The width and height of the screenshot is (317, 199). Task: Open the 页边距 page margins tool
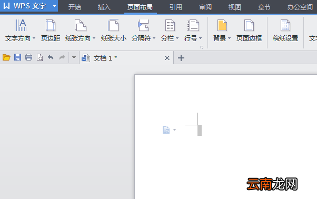point(51,30)
